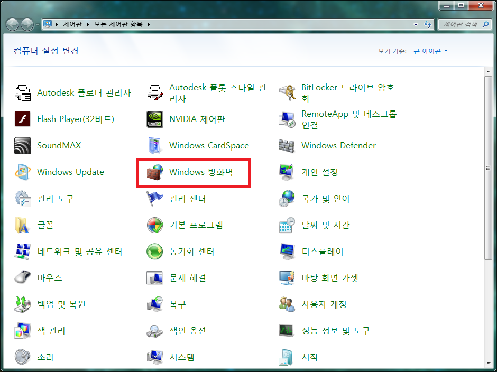
Task: Open the 성능 정보 및 도구 icon
Action: [x=287, y=331]
